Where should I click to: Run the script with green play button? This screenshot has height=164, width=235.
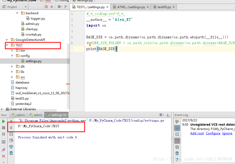coord(4,121)
